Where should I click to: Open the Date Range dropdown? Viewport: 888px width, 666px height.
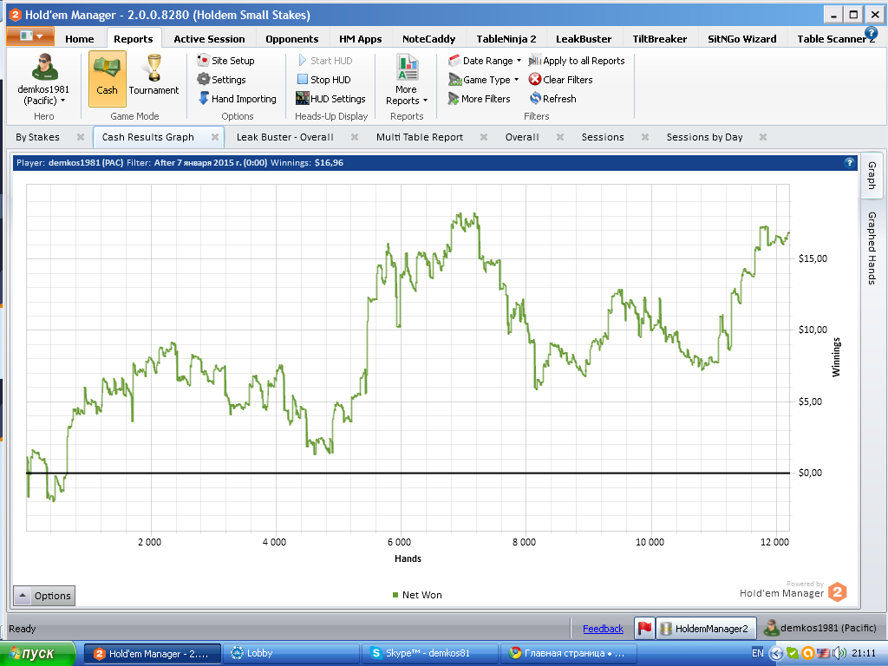484,61
